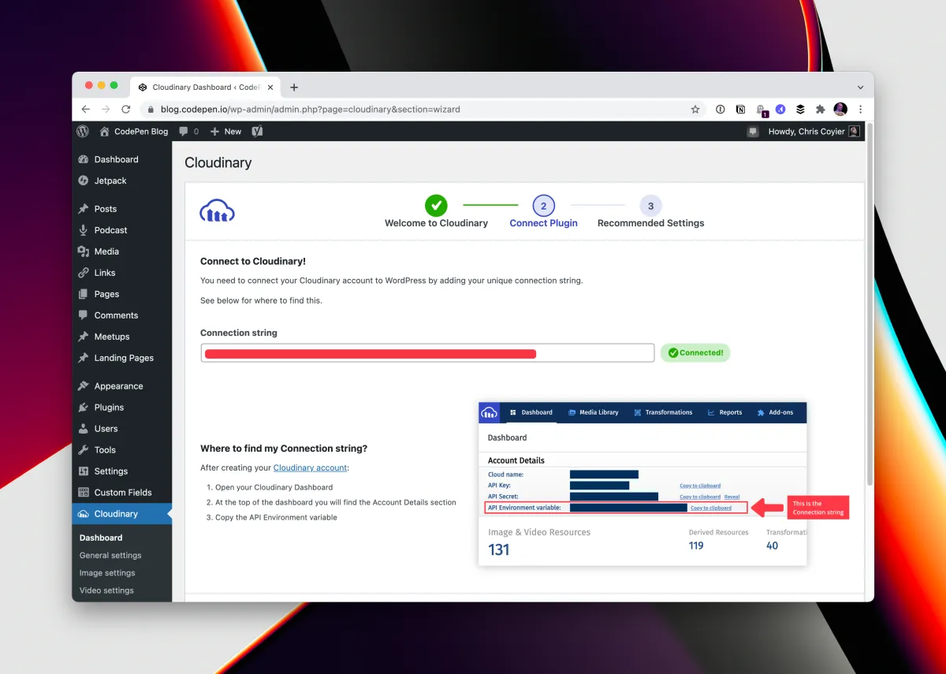This screenshot has width=946, height=674.
Task: Click the Cloudinary cloud logo
Action: [x=218, y=210]
